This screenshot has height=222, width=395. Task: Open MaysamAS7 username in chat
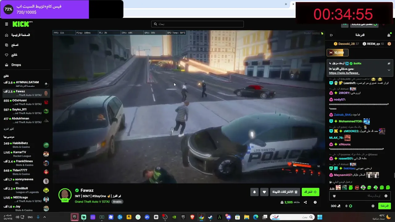click(x=343, y=175)
